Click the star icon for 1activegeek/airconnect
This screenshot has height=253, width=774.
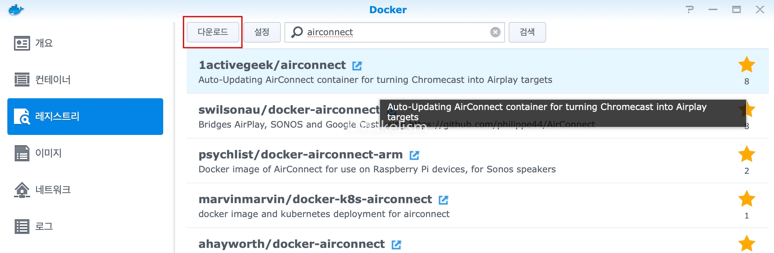pos(746,65)
